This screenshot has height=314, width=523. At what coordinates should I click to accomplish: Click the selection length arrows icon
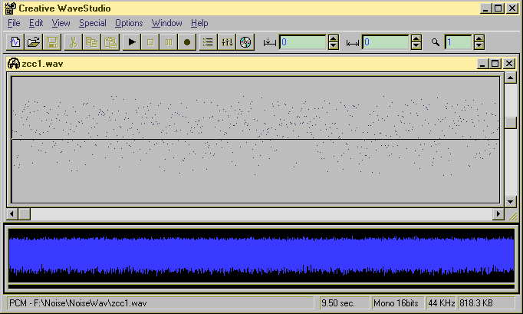[x=353, y=43]
